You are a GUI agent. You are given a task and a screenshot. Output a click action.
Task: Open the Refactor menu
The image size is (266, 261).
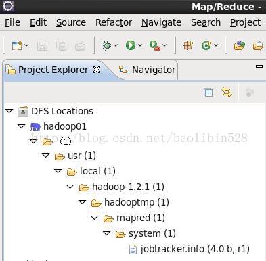[114, 22]
